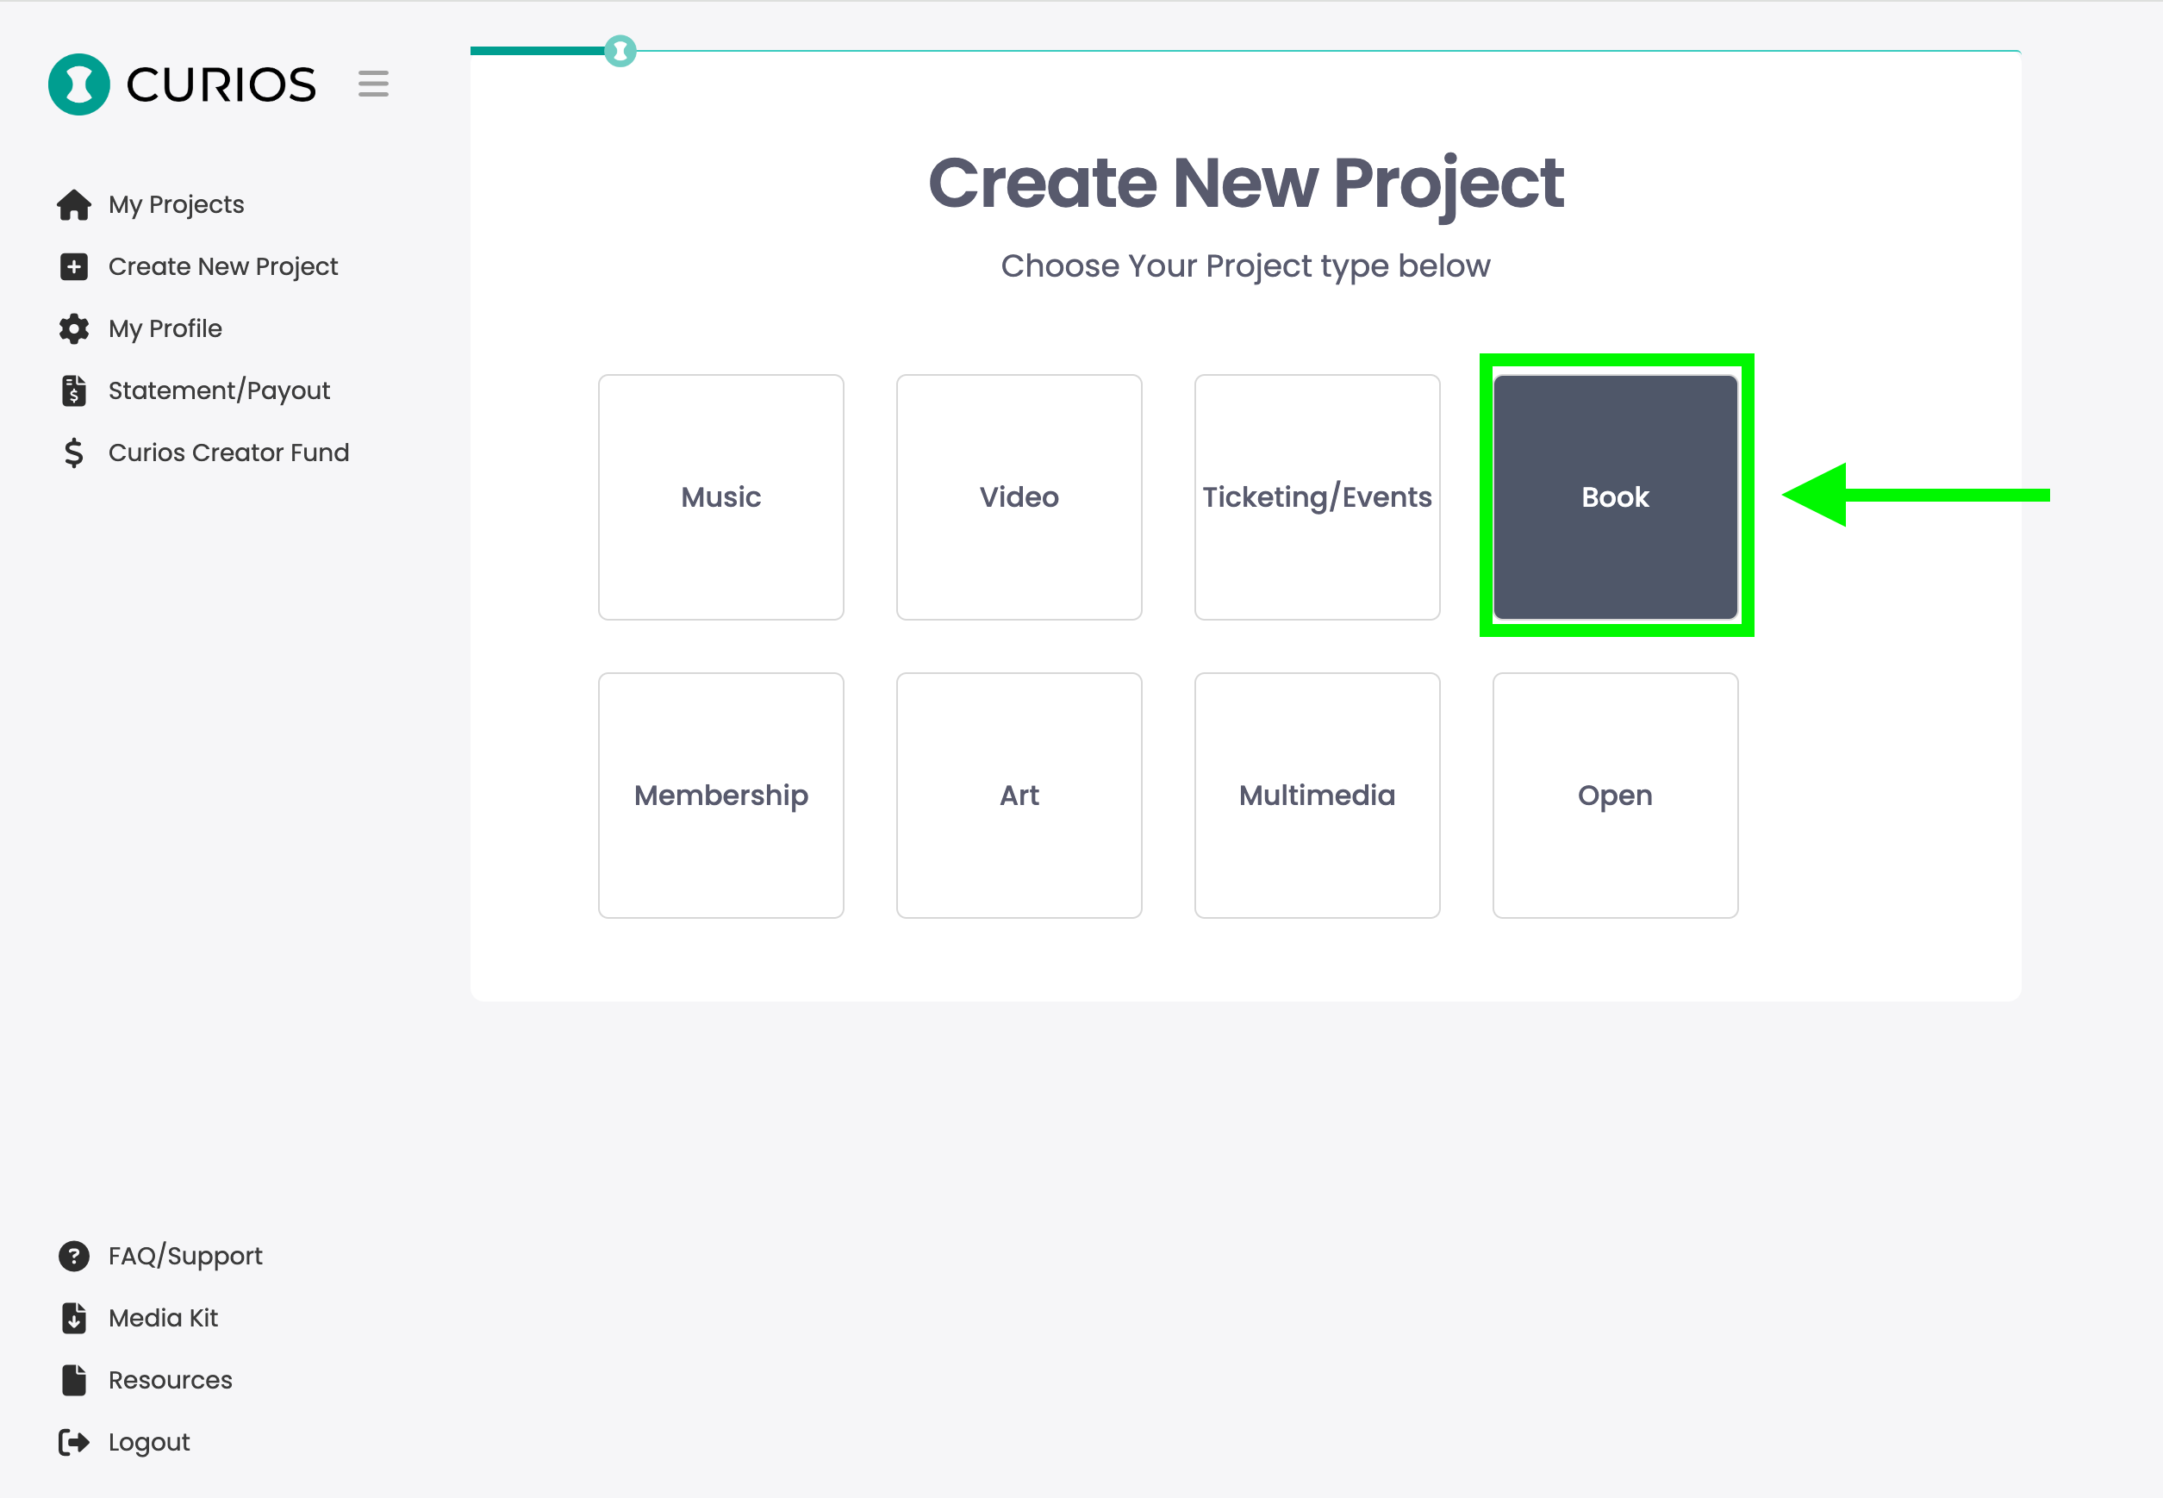Open My Projects in the sidebar
The image size is (2163, 1498).
click(x=177, y=204)
